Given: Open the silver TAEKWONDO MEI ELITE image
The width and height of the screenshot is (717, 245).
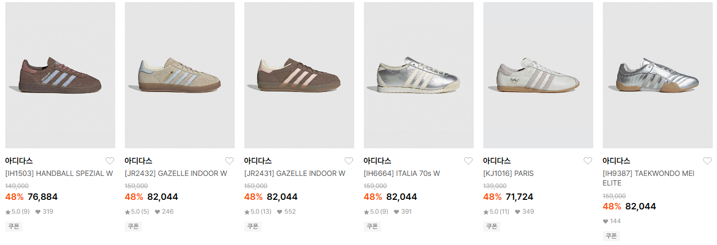Looking at the screenshot, I should (x=658, y=75).
